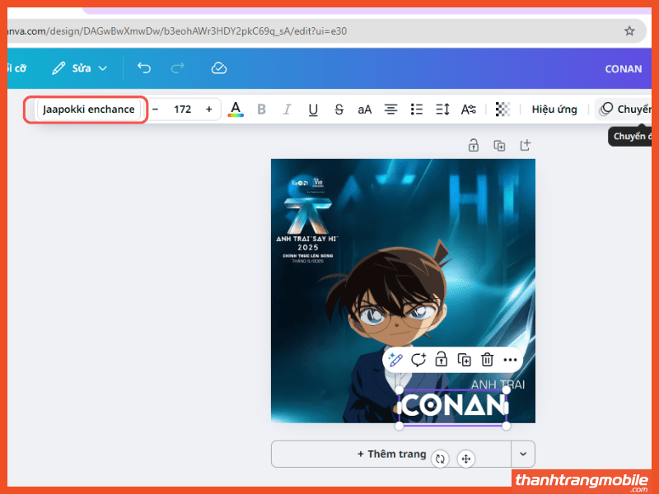Open the Jaapokki enchance font dropdown

click(x=89, y=110)
